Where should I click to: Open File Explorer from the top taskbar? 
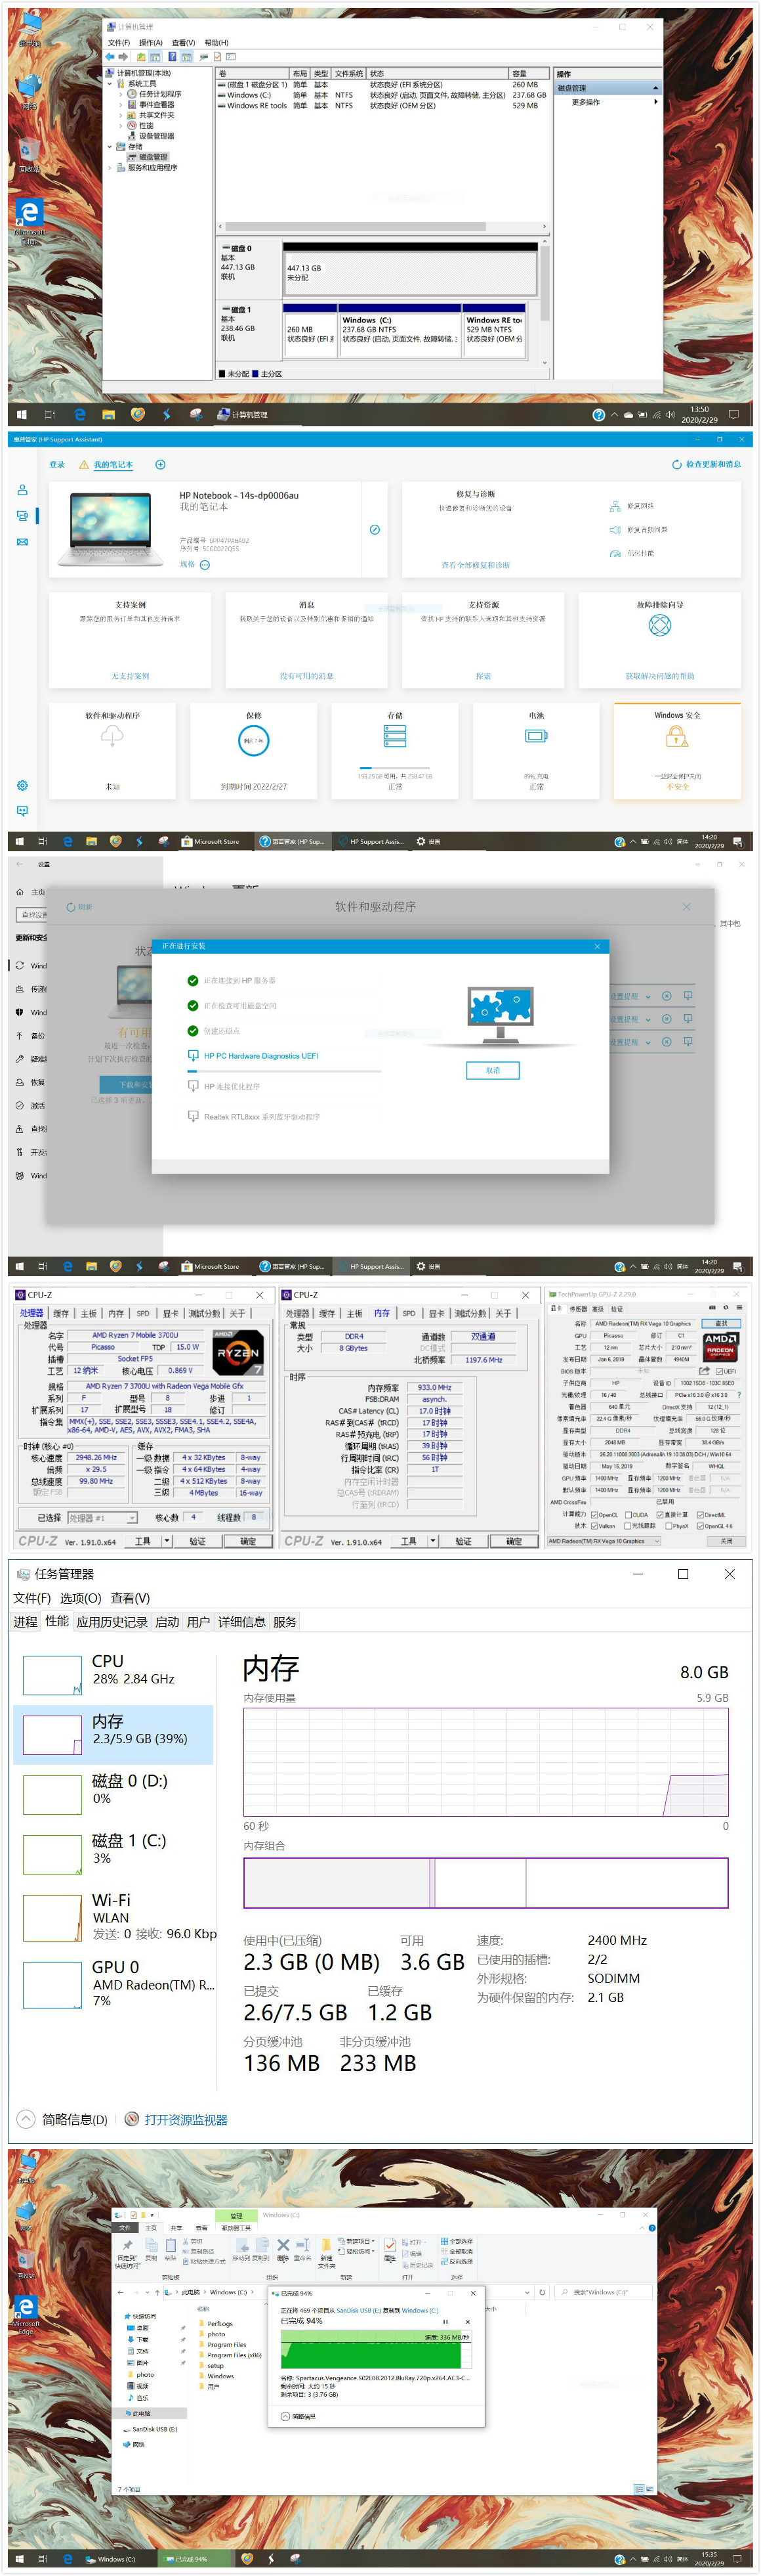click(108, 414)
